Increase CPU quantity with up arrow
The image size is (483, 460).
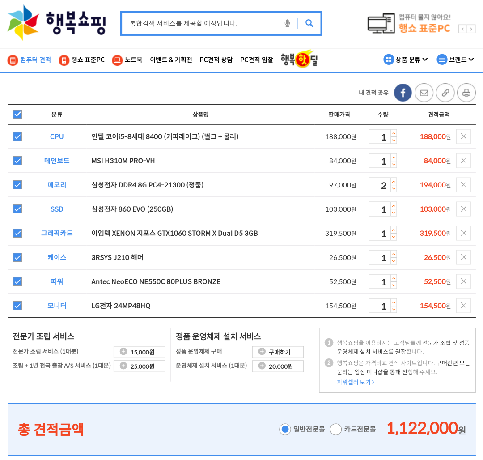coord(394,133)
